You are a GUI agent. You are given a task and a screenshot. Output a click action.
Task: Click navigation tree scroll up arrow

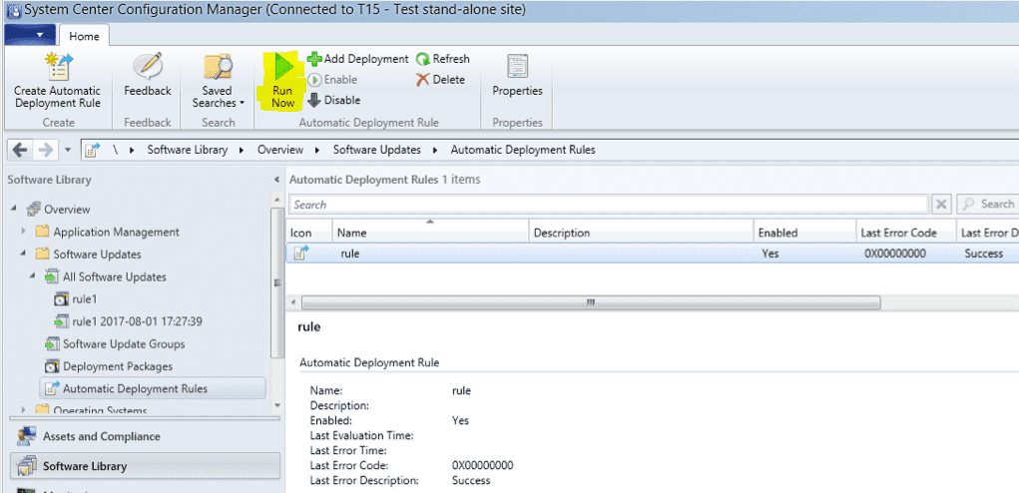tap(277, 200)
